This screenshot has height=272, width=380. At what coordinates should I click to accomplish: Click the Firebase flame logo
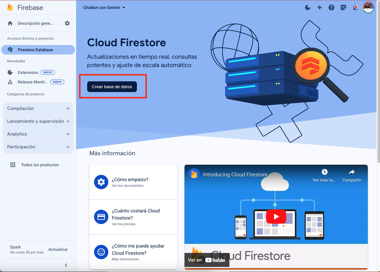(10, 8)
